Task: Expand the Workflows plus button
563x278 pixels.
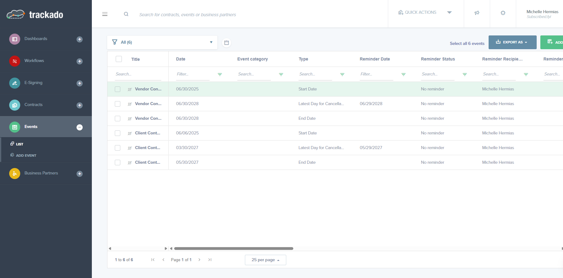Action: (x=80, y=61)
